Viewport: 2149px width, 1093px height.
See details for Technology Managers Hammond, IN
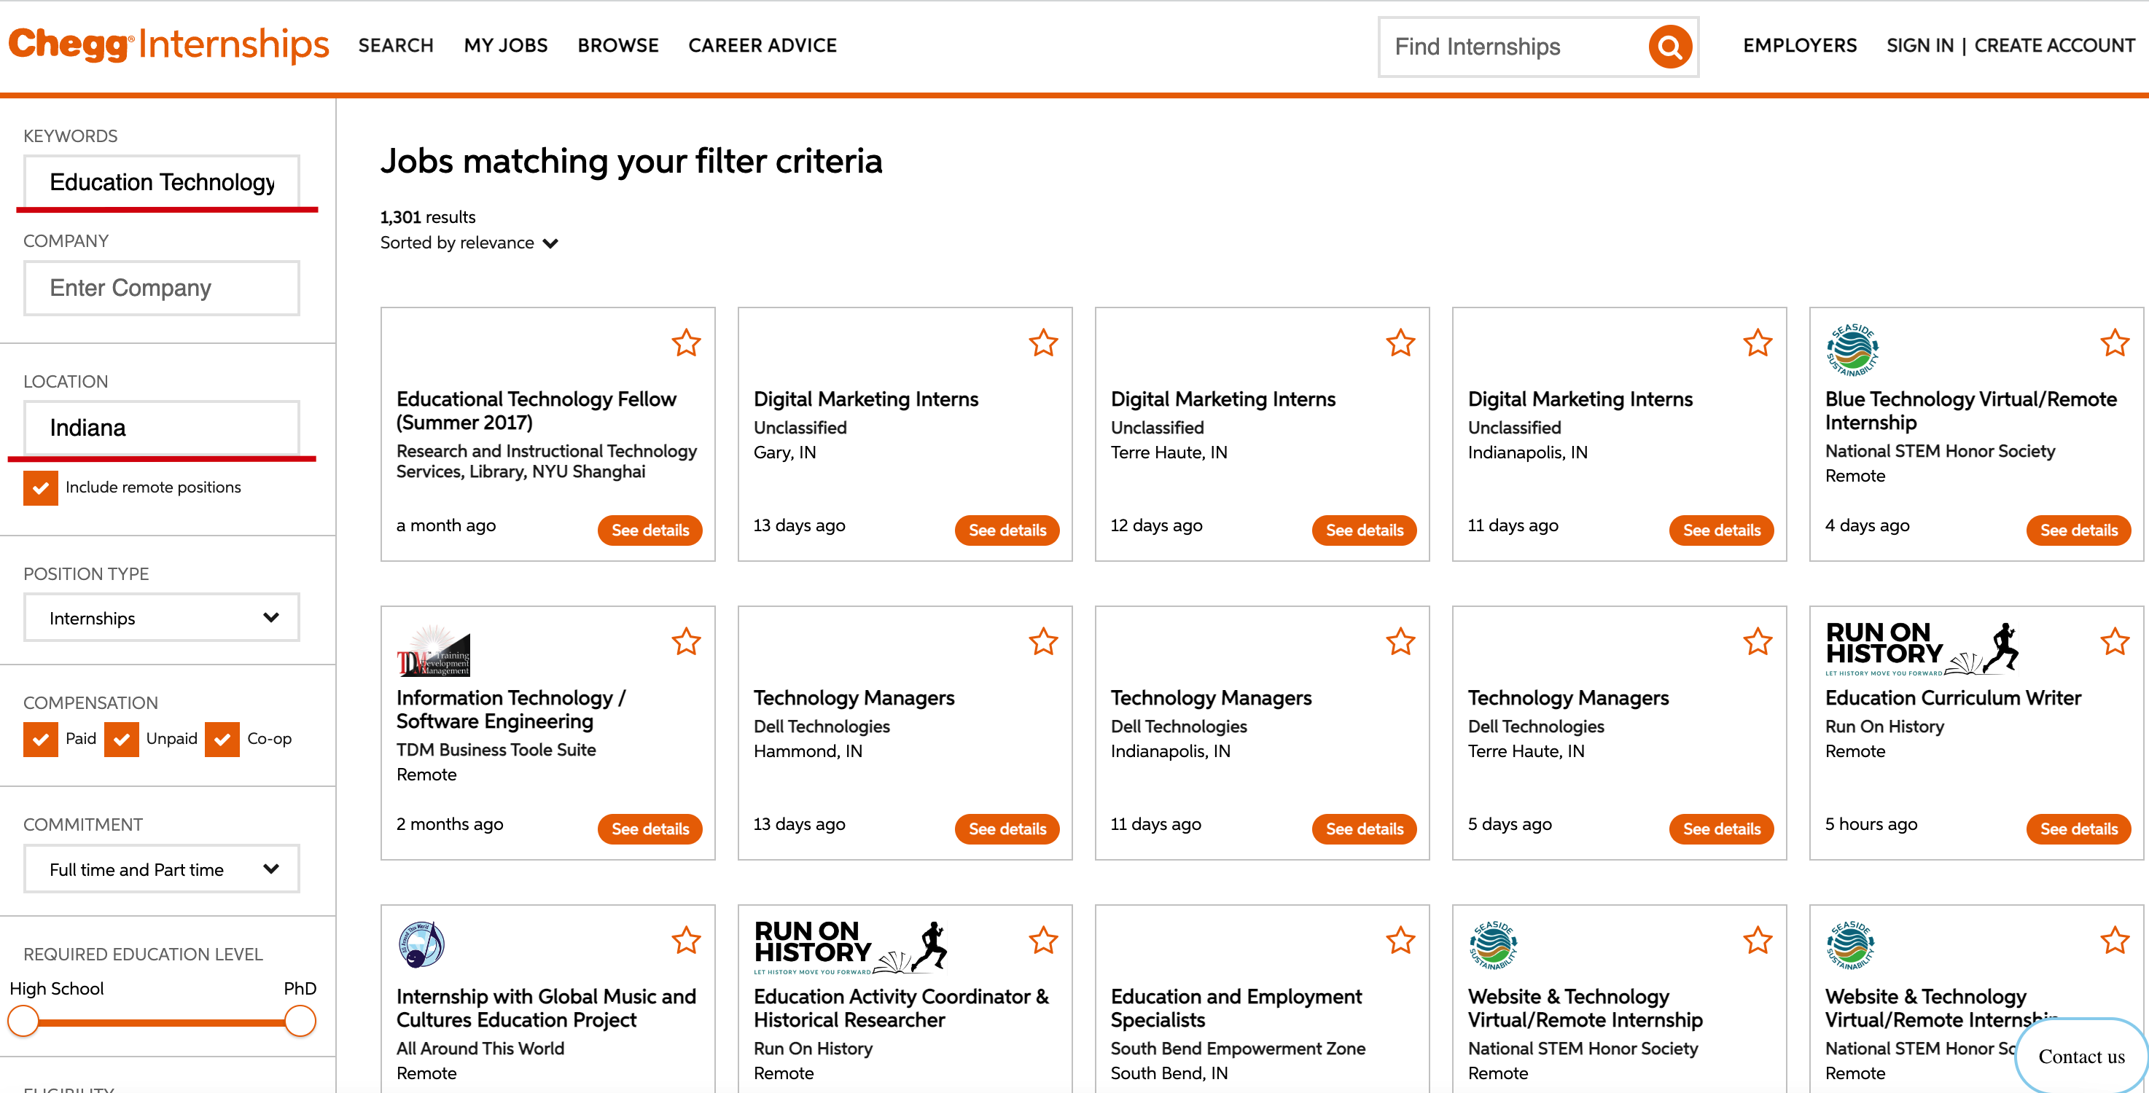pos(1007,828)
